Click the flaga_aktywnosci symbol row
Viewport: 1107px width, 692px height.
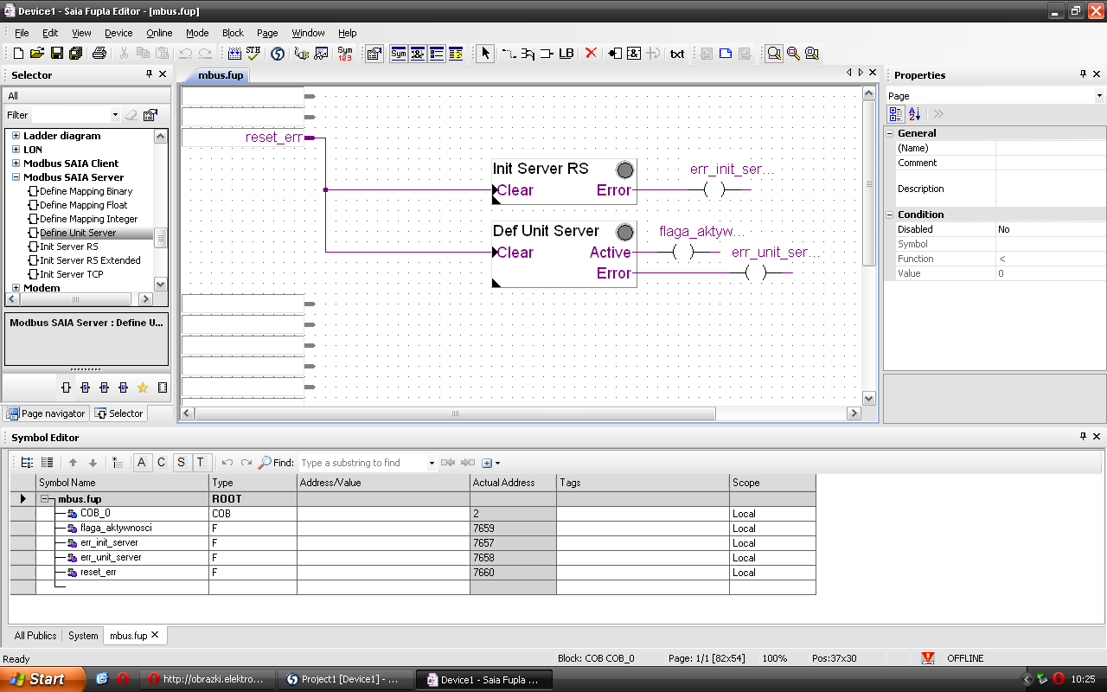[x=413, y=528]
